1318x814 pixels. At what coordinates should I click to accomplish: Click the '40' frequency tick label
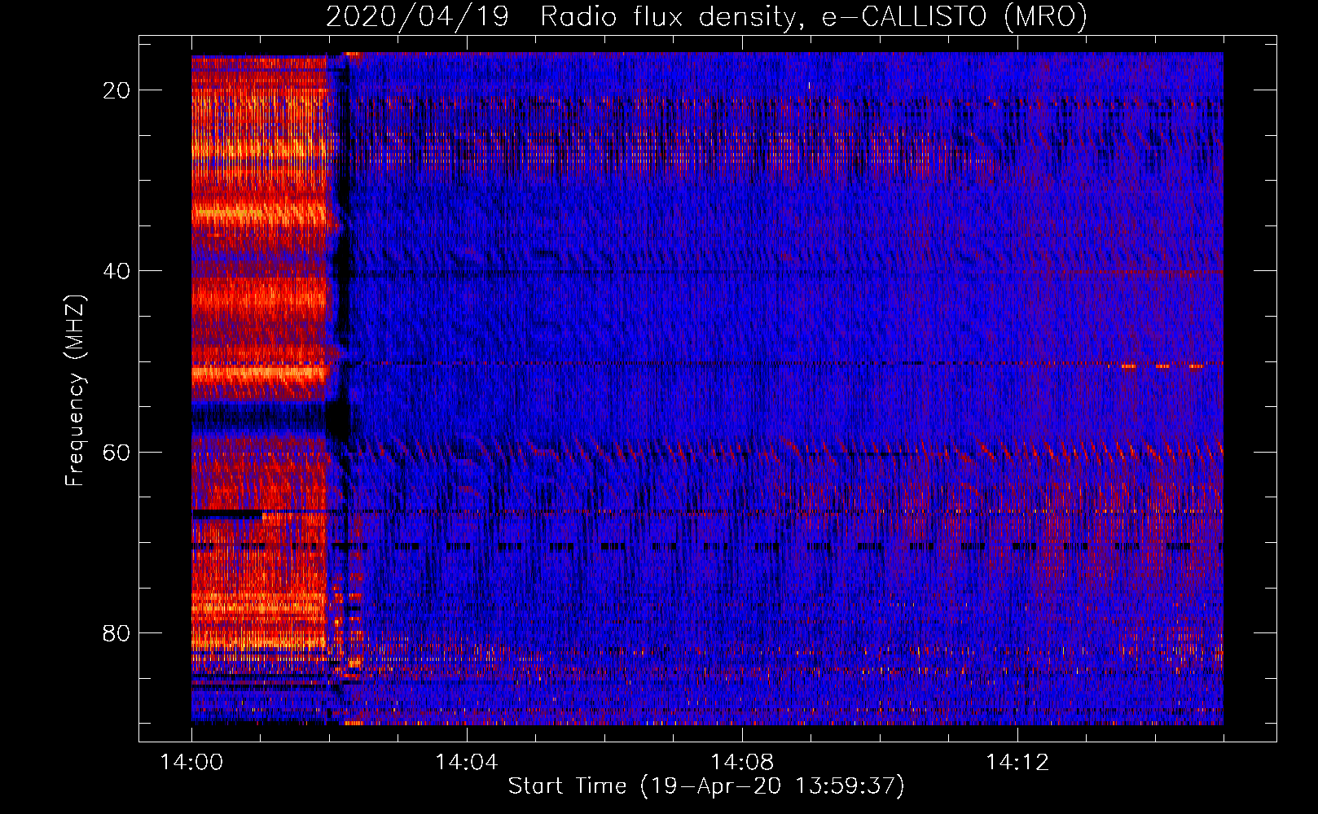(116, 271)
